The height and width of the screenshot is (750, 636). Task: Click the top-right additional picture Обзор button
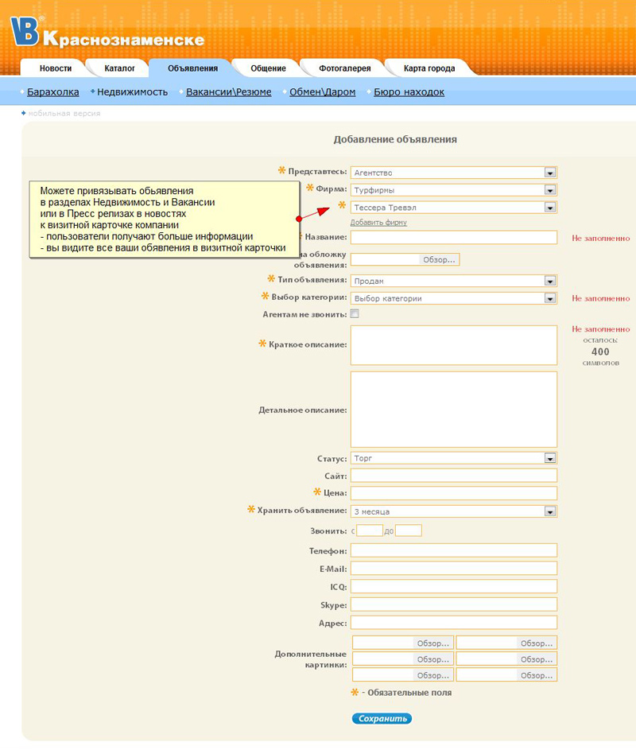point(537,643)
